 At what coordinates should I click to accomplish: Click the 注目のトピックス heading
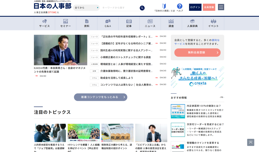52,112
